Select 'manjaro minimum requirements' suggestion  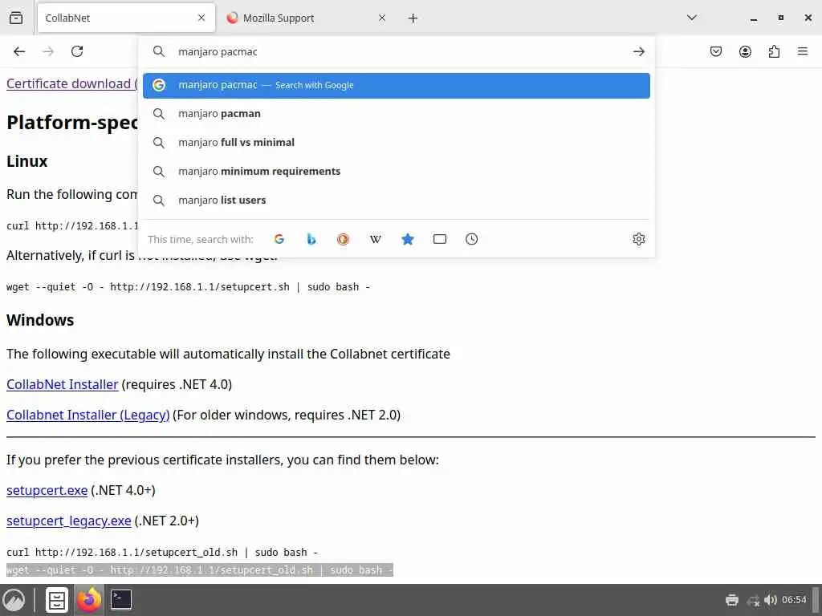397,172
